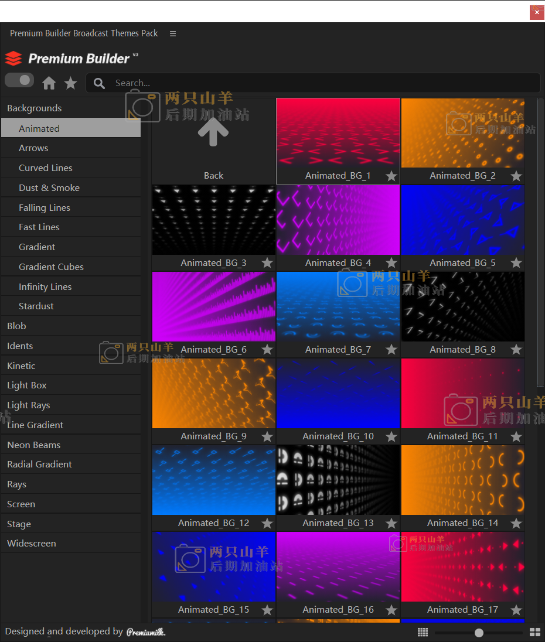This screenshot has width=545, height=642.
Task: Toggle the switch next to Home
Action: click(x=19, y=80)
